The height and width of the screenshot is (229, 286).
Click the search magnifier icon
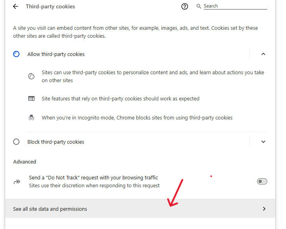(x=199, y=6)
